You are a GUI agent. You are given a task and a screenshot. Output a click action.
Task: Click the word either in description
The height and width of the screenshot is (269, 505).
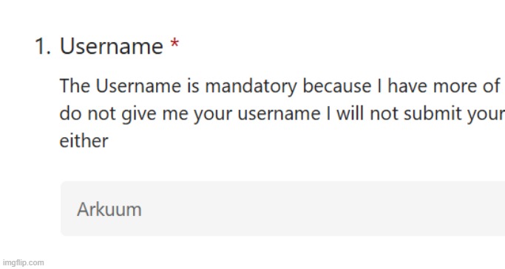point(84,141)
